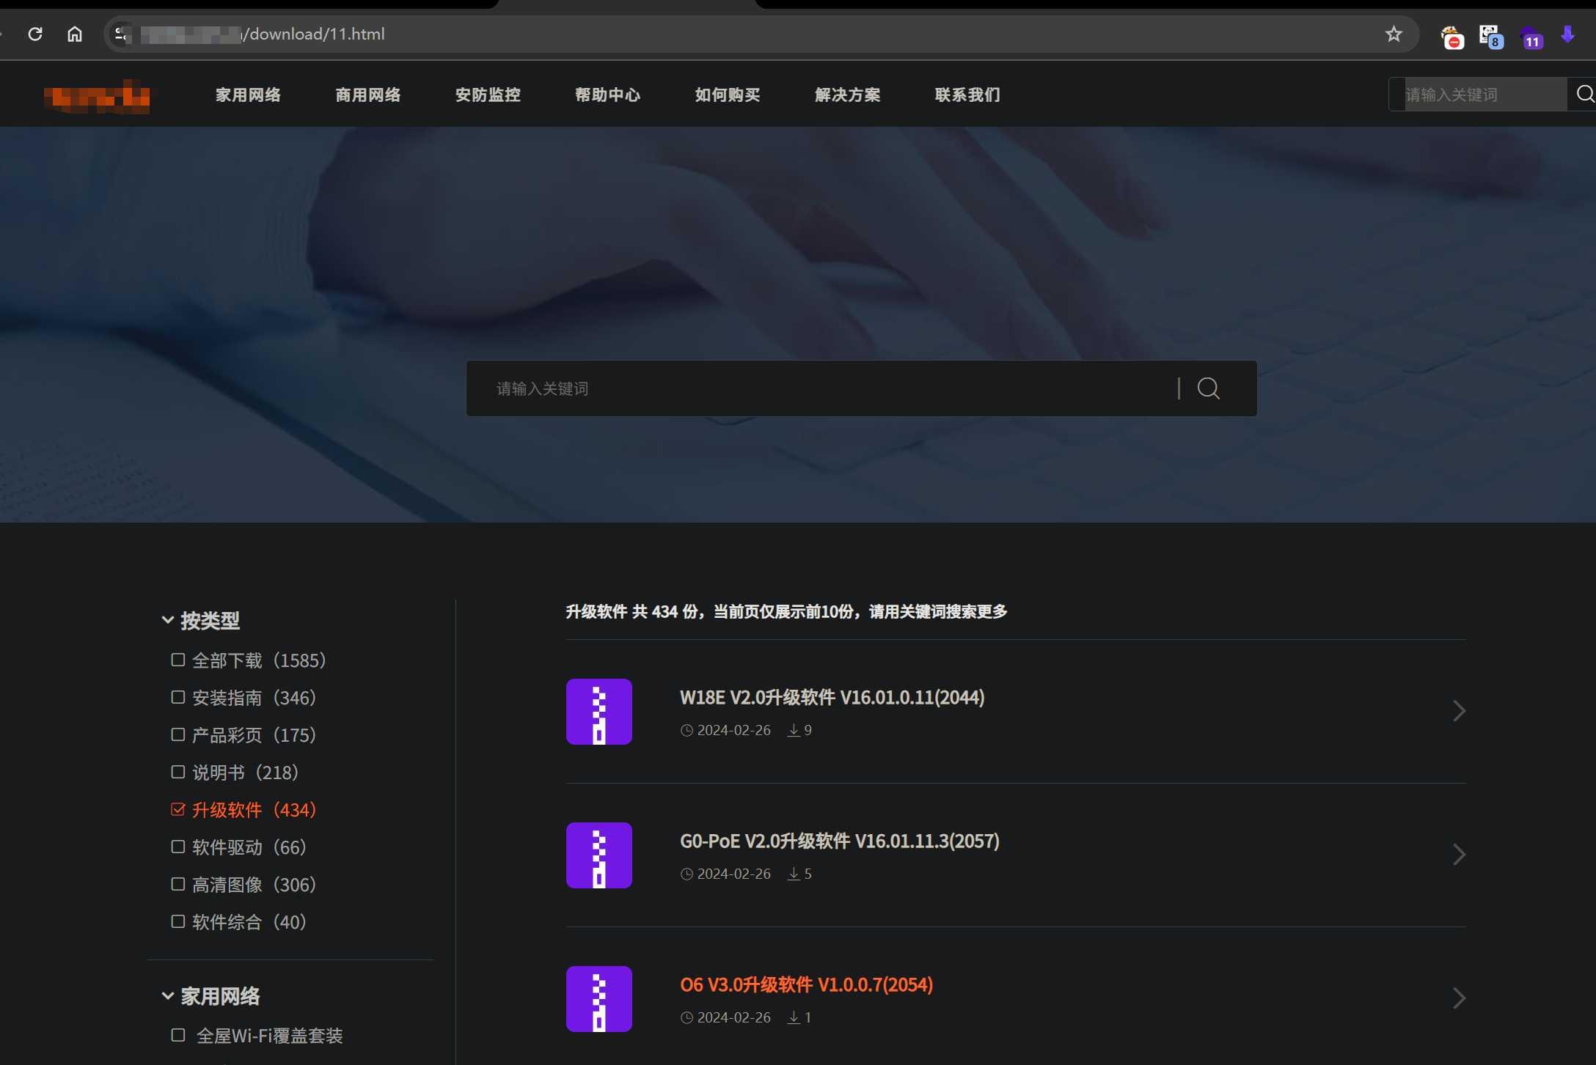Open the 帮助中心 menu
1596x1065 pixels.
(607, 95)
